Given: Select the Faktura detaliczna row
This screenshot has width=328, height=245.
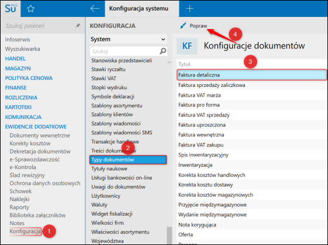Looking at the screenshot, I should [252, 75].
